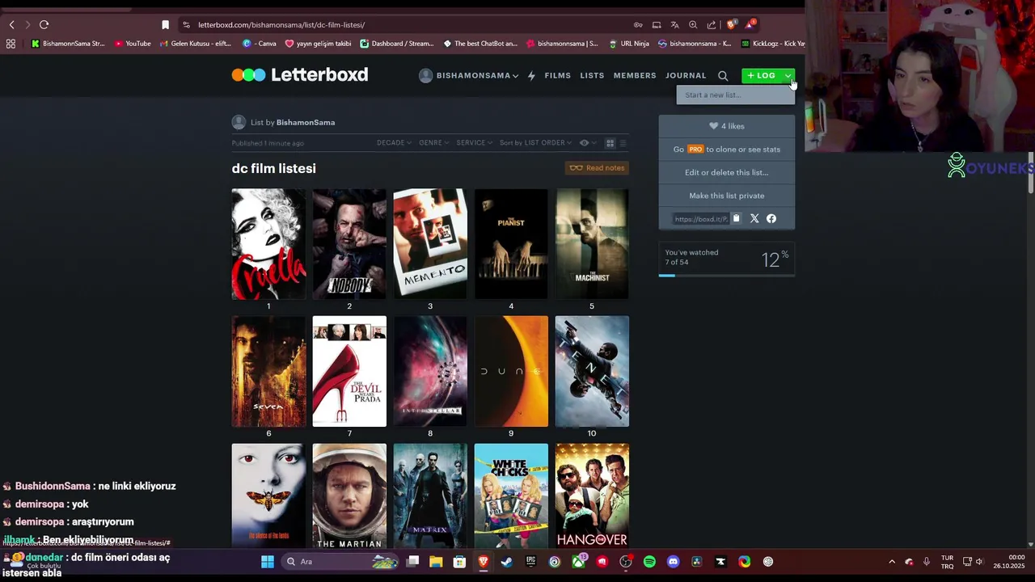Open the Windows Start menu
This screenshot has width=1035, height=582.
(x=268, y=562)
